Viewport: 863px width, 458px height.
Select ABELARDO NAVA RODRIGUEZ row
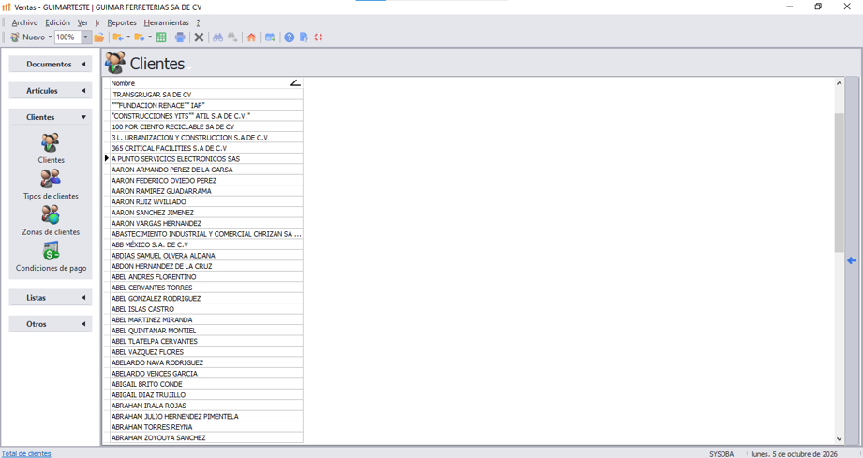pos(206,362)
